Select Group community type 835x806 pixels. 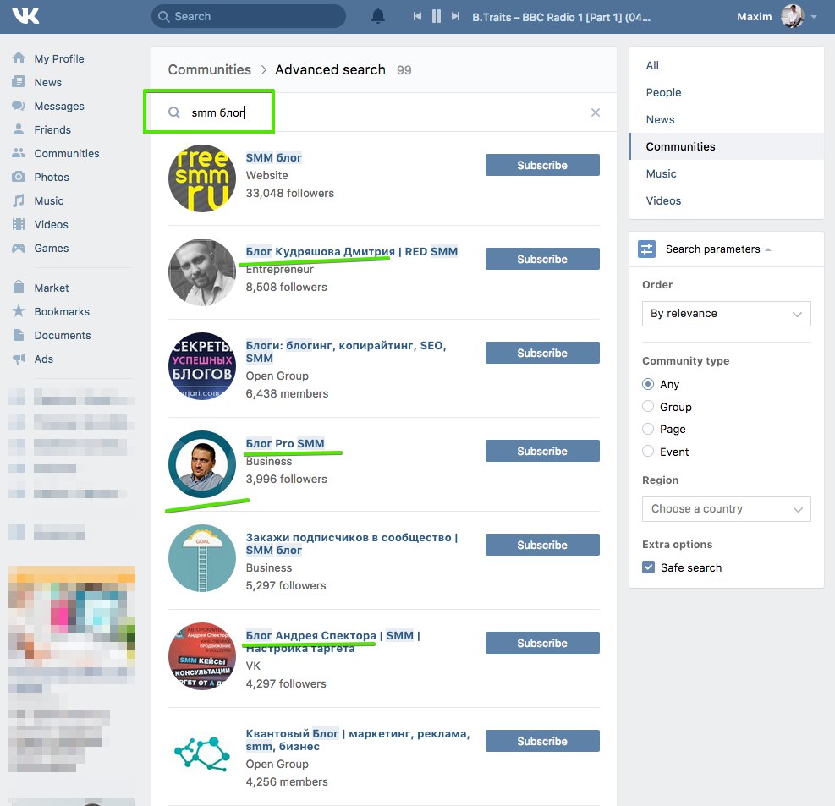point(647,406)
